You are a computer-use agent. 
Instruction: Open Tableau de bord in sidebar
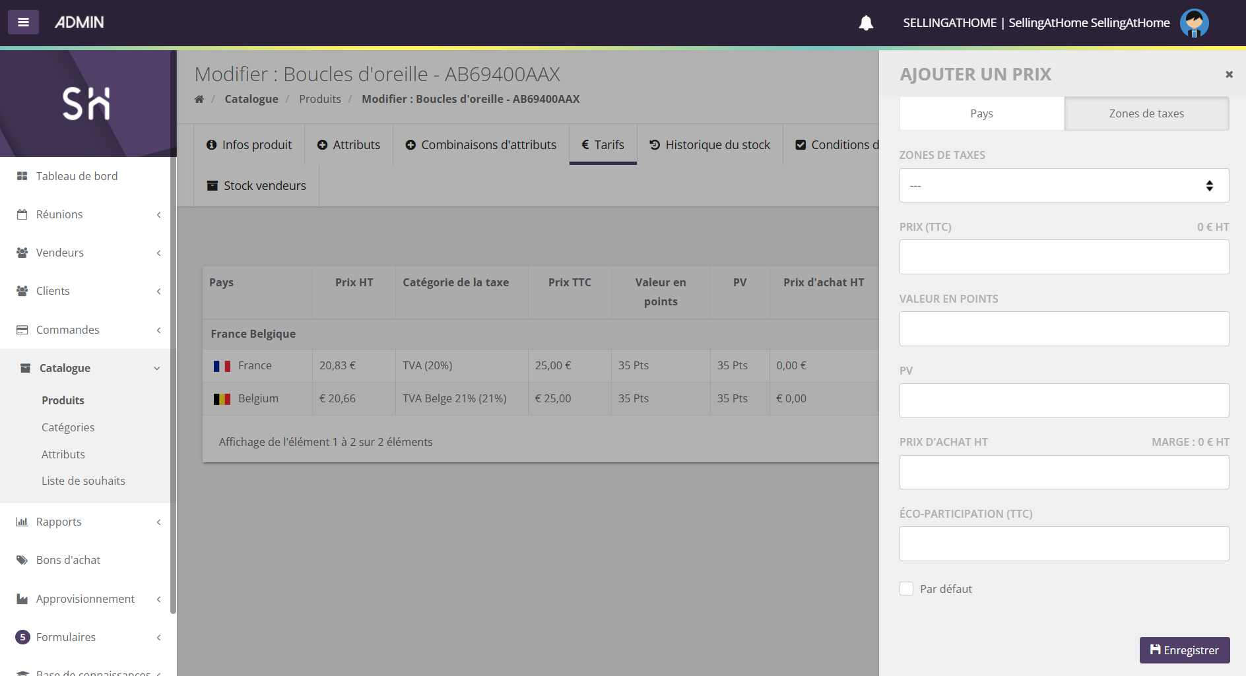coord(77,176)
